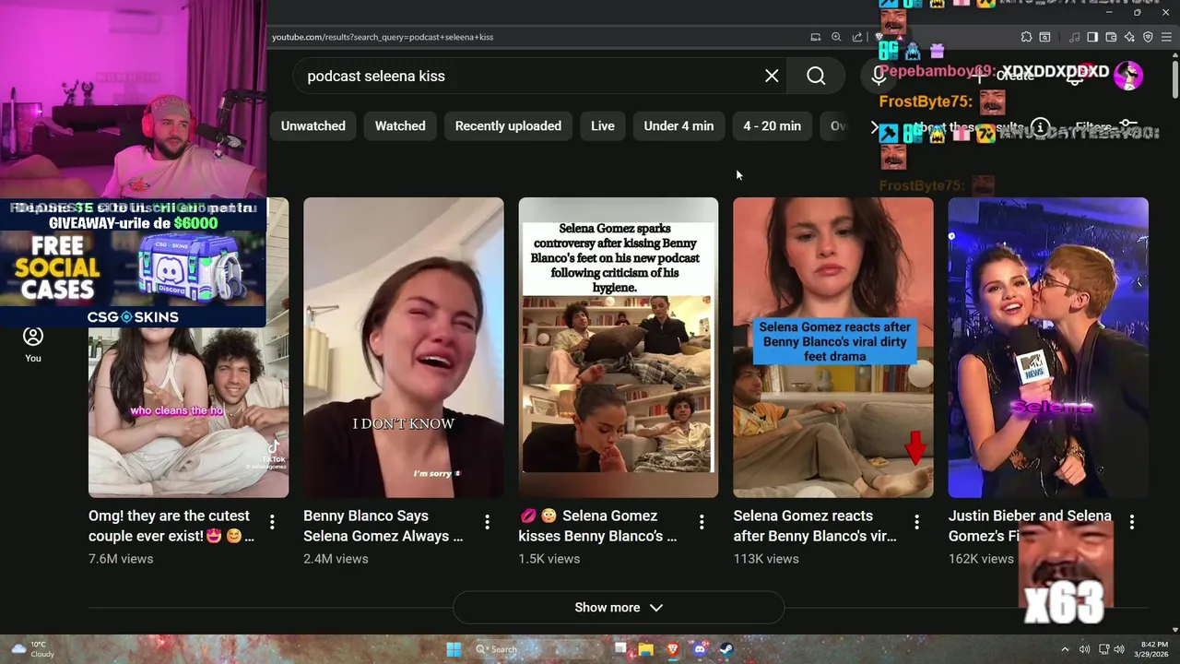
Task: Open the YouTube account avatar menu
Action: [1128, 76]
